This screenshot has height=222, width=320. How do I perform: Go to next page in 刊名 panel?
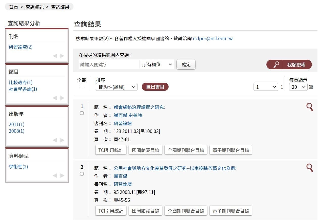tap(62, 56)
